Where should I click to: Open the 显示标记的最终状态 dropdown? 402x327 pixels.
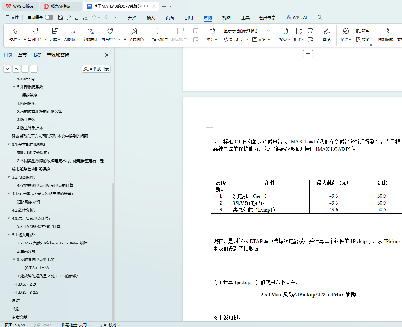click(x=246, y=31)
